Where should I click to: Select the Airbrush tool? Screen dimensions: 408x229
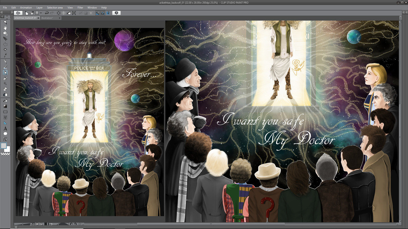[x=5, y=78]
